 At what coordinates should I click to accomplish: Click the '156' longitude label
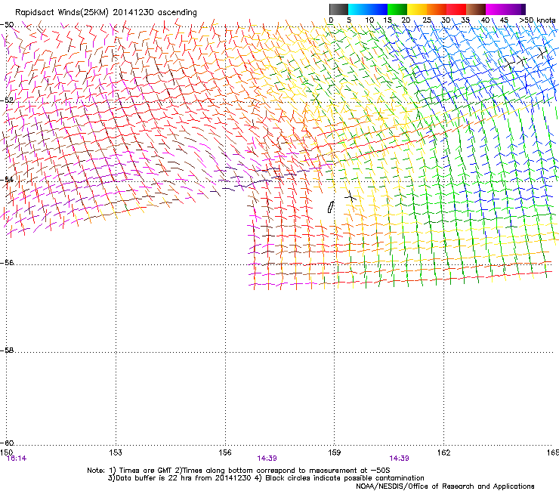coord(225,452)
